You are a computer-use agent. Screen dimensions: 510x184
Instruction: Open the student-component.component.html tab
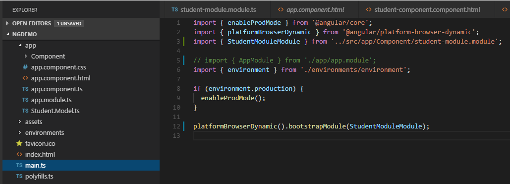point(426,9)
